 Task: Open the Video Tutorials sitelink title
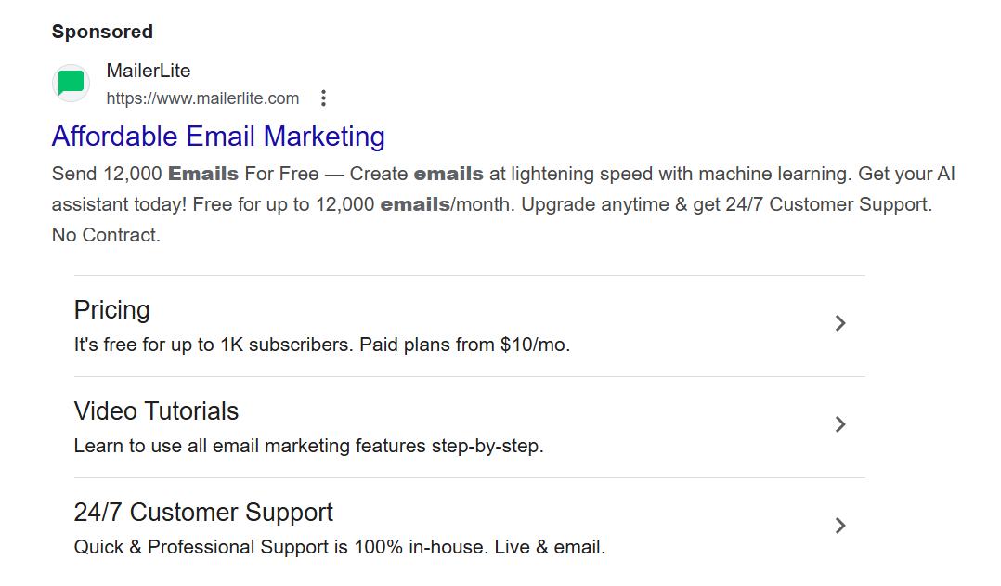156,410
